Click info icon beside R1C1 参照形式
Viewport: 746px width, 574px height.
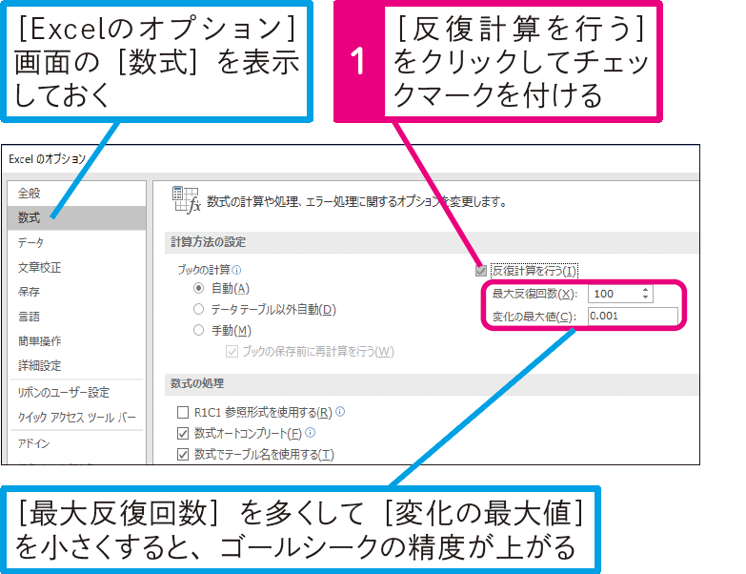click(340, 412)
